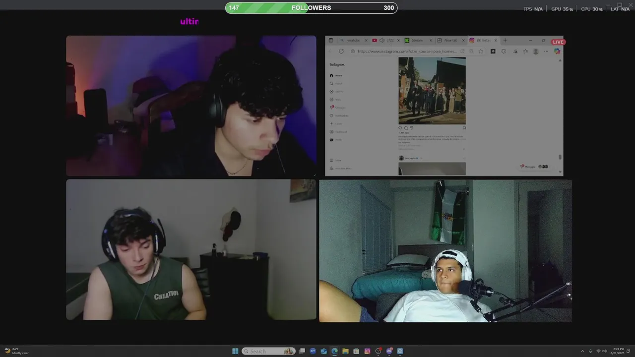This screenshot has height=357, width=635.
Task: Switch to the YouTube (722) tab
Action: coord(386,40)
